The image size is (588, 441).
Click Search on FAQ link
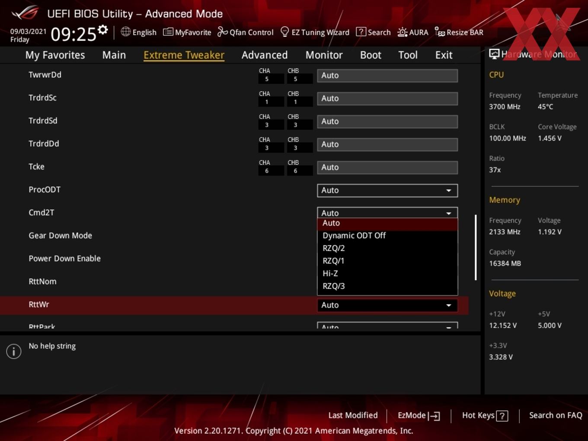pos(556,415)
